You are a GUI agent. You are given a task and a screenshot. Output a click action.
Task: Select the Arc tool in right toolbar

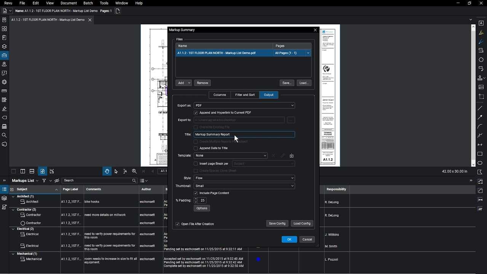(480, 126)
